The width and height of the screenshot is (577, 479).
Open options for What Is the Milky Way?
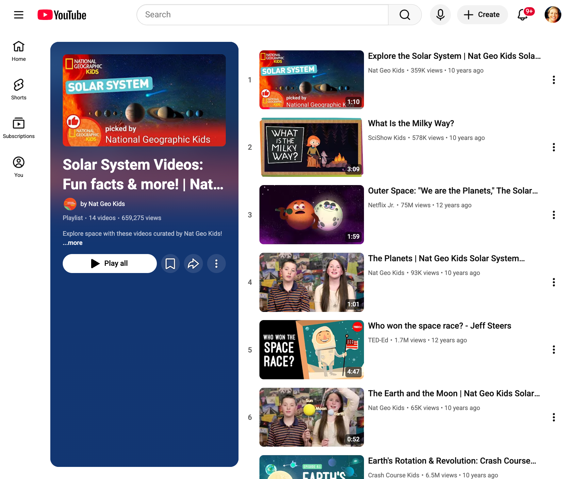click(x=553, y=147)
